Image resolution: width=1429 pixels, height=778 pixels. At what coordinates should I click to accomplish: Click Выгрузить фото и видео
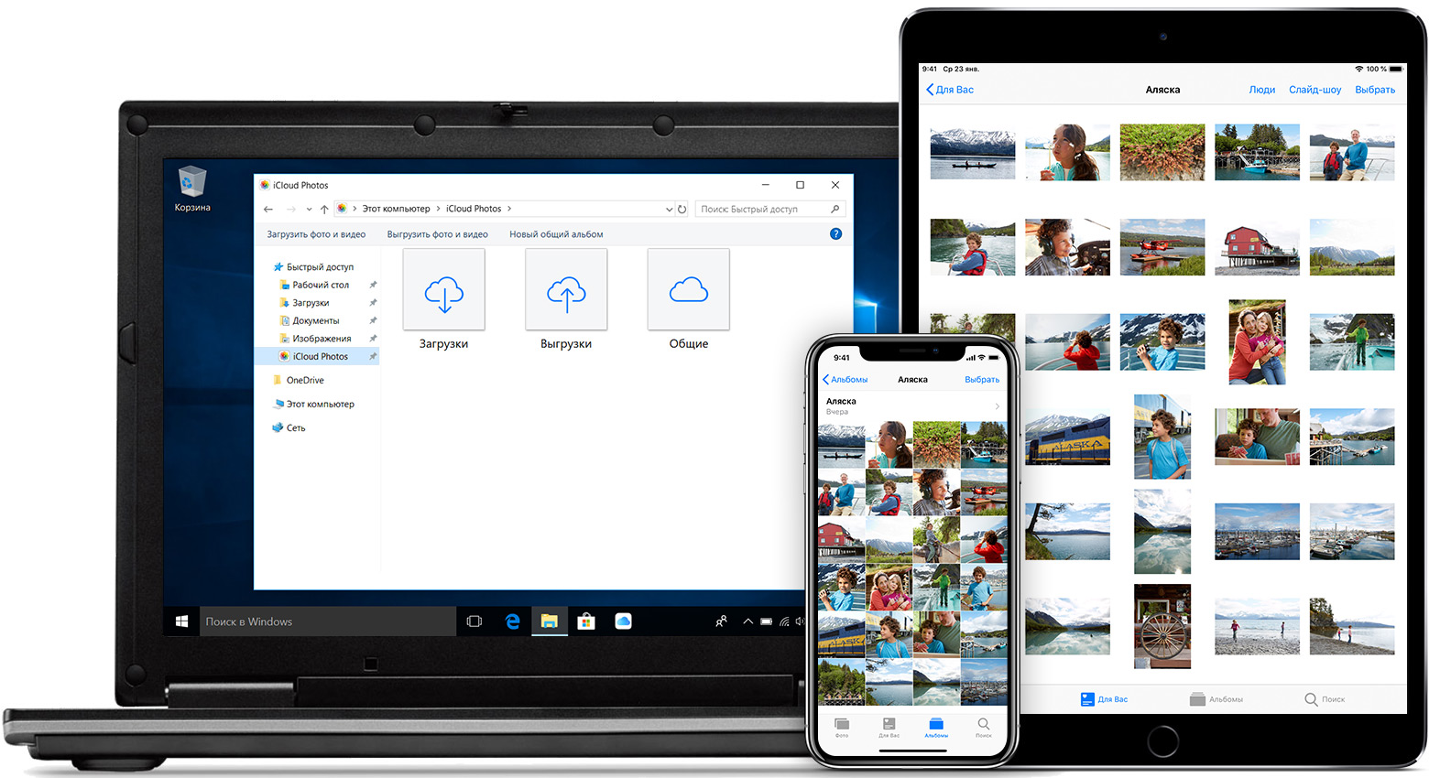(x=438, y=234)
